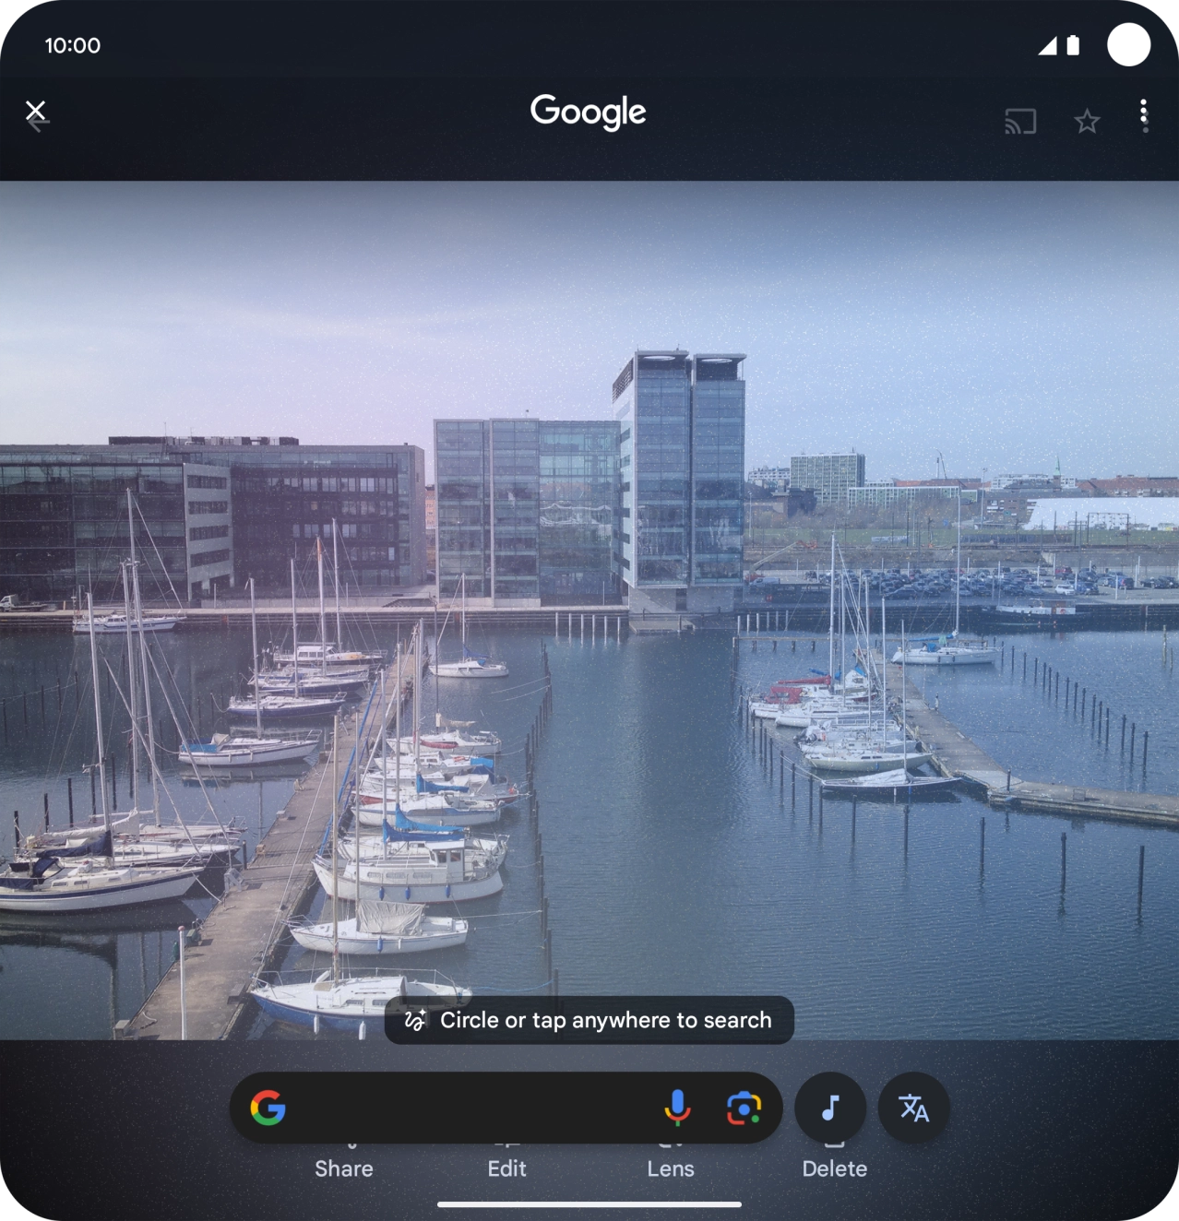Tap the battery indicator in the status bar
The height and width of the screenshot is (1221, 1179).
click(x=1073, y=44)
